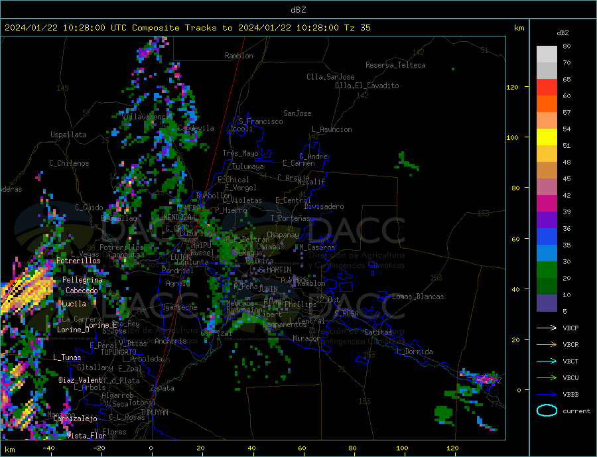The image size is (597, 457).
Task: Select the 48 dBZ brown color swatch
Action: tap(547, 170)
